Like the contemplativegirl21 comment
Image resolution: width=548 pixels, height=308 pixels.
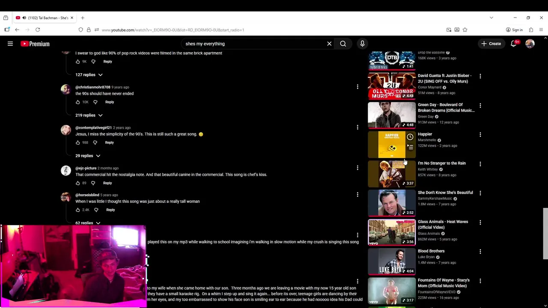coord(78,142)
